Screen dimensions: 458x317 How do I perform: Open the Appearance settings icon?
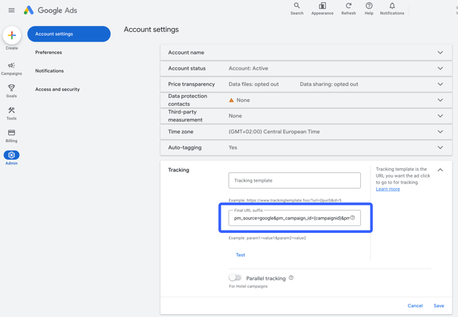(x=322, y=5)
